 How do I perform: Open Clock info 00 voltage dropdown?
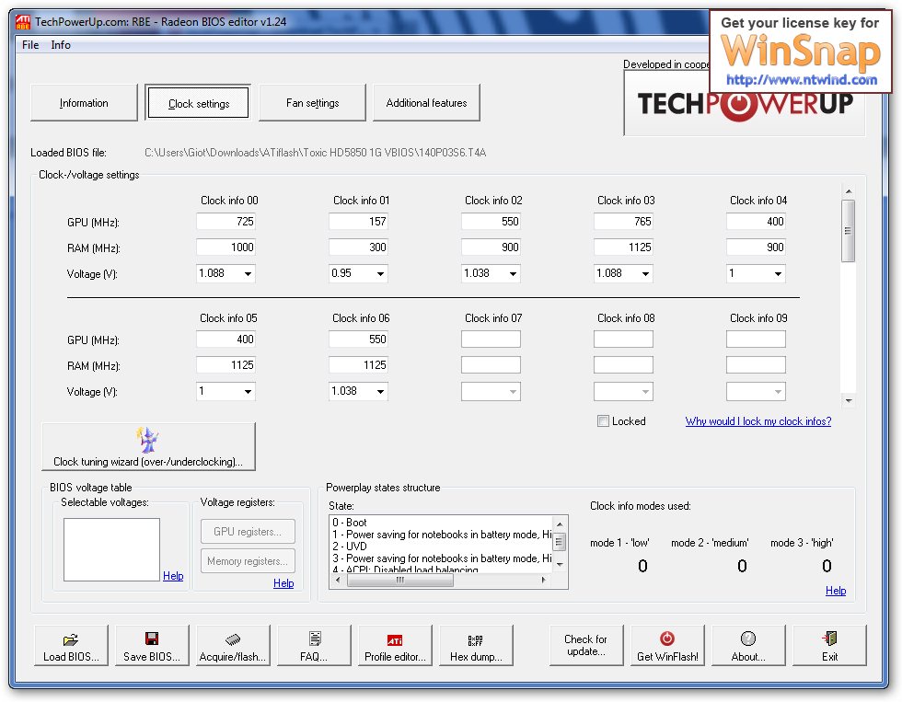click(x=248, y=273)
